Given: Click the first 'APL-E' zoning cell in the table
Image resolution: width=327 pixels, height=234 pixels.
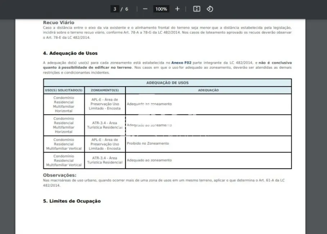Looking at the screenshot, I should pos(105,104).
